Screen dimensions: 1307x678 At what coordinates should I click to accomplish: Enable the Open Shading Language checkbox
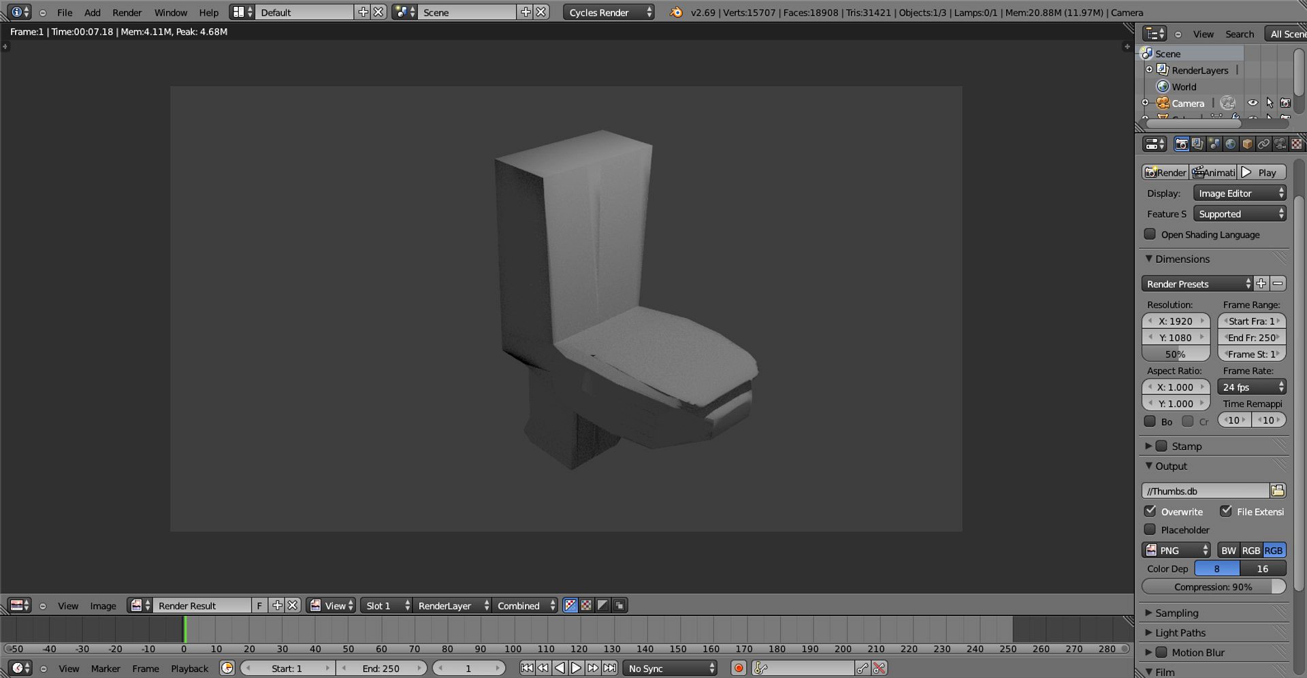(x=1150, y=234)
